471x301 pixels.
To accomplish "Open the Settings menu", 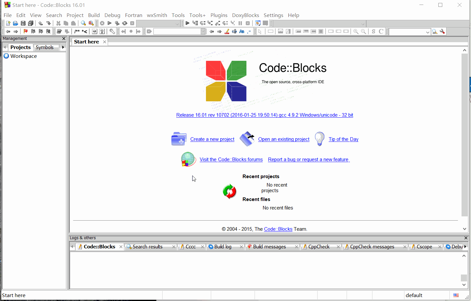I will (x=274, y=15).
